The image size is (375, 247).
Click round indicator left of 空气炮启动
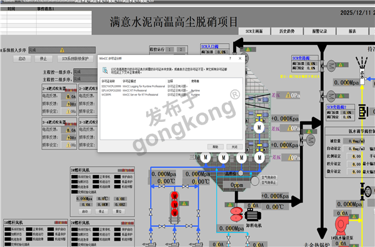(255, 181)
